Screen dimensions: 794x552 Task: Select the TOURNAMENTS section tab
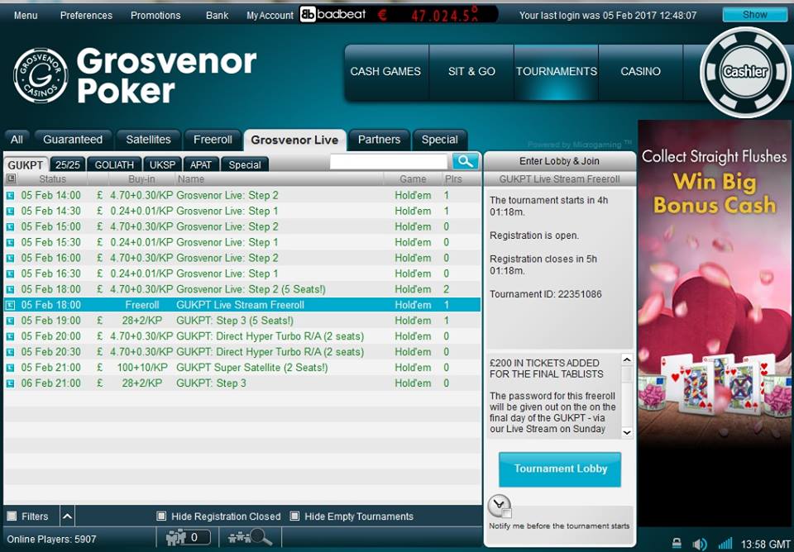pyautogui.click(x=556, y=71)
